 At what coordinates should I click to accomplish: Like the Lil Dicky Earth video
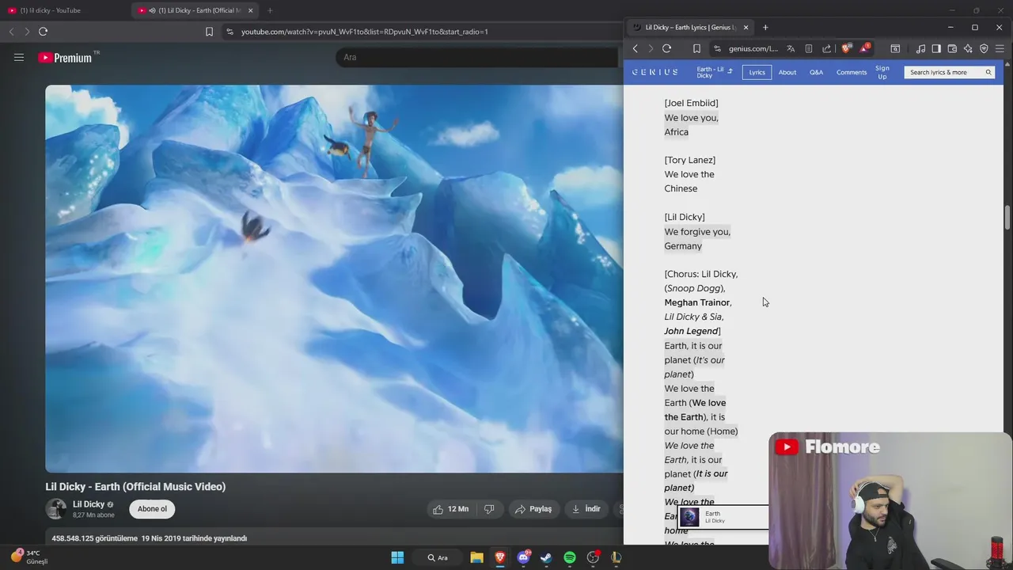(x=451, y=509)
